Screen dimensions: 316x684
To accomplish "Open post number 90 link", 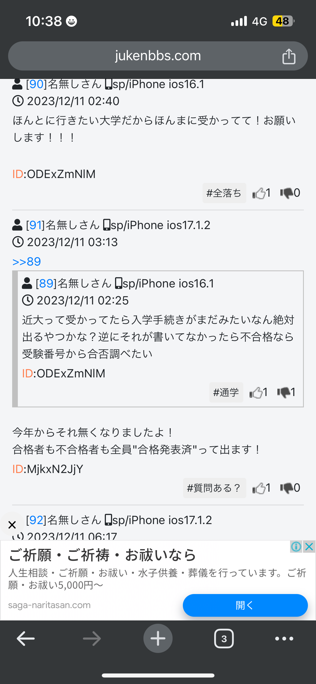I will point(36,84).
